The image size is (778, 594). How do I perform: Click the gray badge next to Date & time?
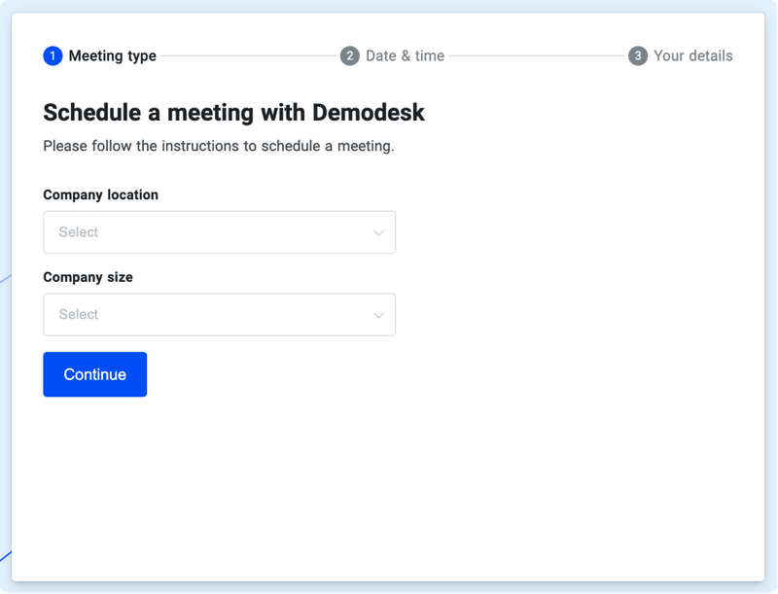click(x=348, y=55)
